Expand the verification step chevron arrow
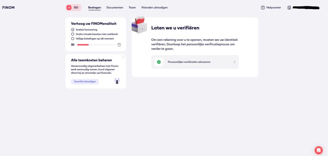328x156 pixels. [234, 62]
